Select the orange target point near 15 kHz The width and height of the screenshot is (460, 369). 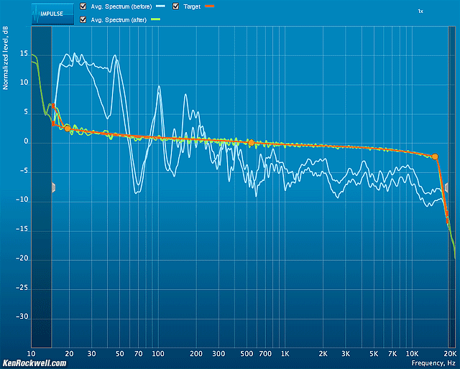(x=435, y=157)
